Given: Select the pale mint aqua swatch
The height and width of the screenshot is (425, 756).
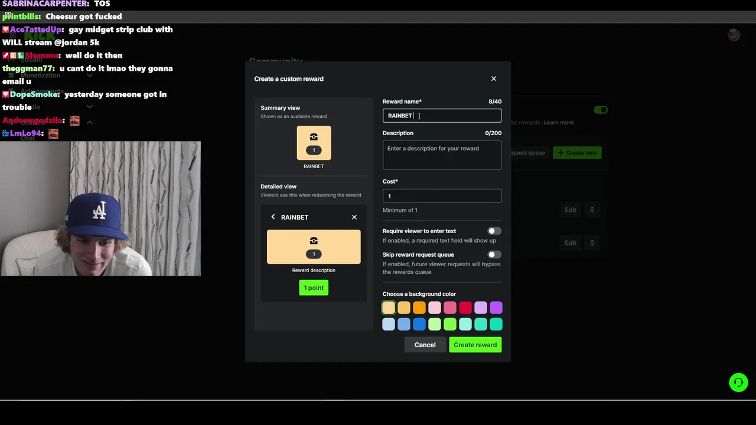Looking at the screenshot, I should 465,324.
